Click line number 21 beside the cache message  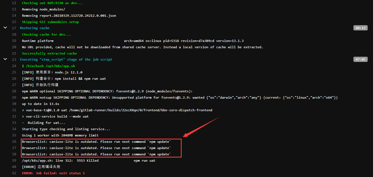(x=14, y=53)
